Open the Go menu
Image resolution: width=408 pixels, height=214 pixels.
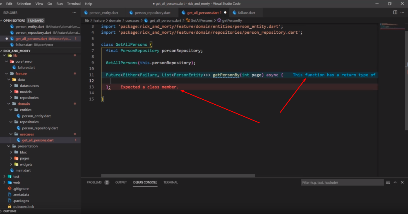pos(50,4)
